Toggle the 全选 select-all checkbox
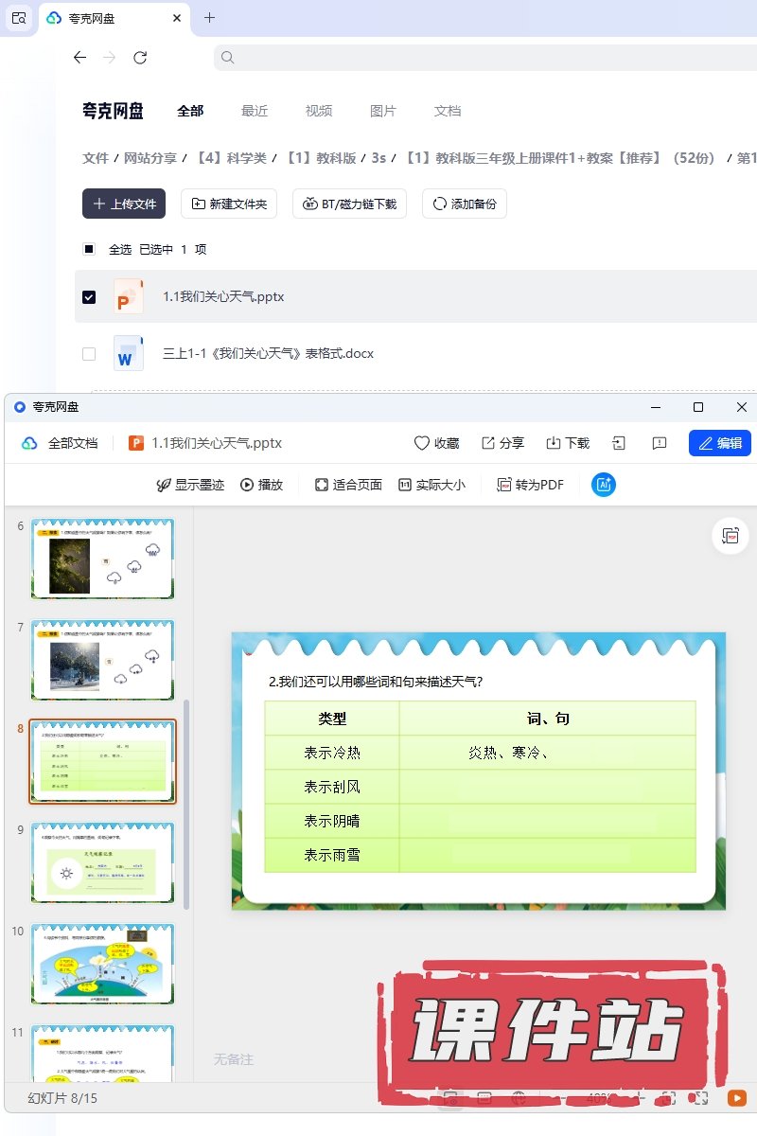Viewport: 757px width, 1136px height. [x=89, y=250]
